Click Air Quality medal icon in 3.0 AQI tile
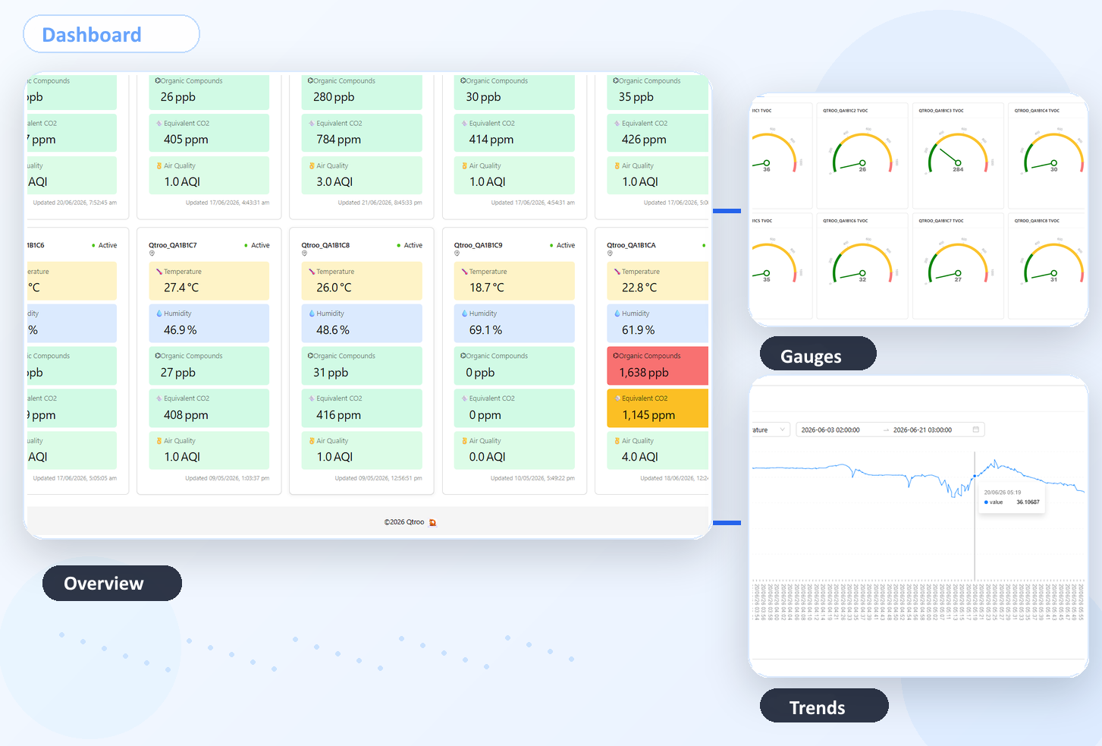The image size is (1102, 746). coord(312,165)
